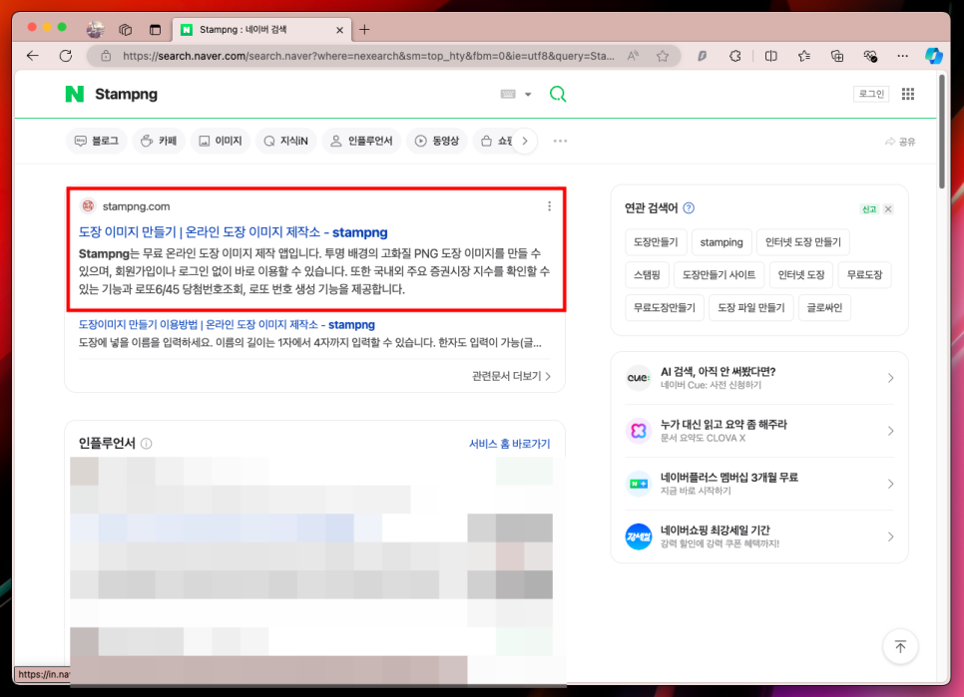This screenshot has height=697, width=964.
Task: Open the stampng.com result options menu
Action: pyautogui.click(x=549, y=206)
